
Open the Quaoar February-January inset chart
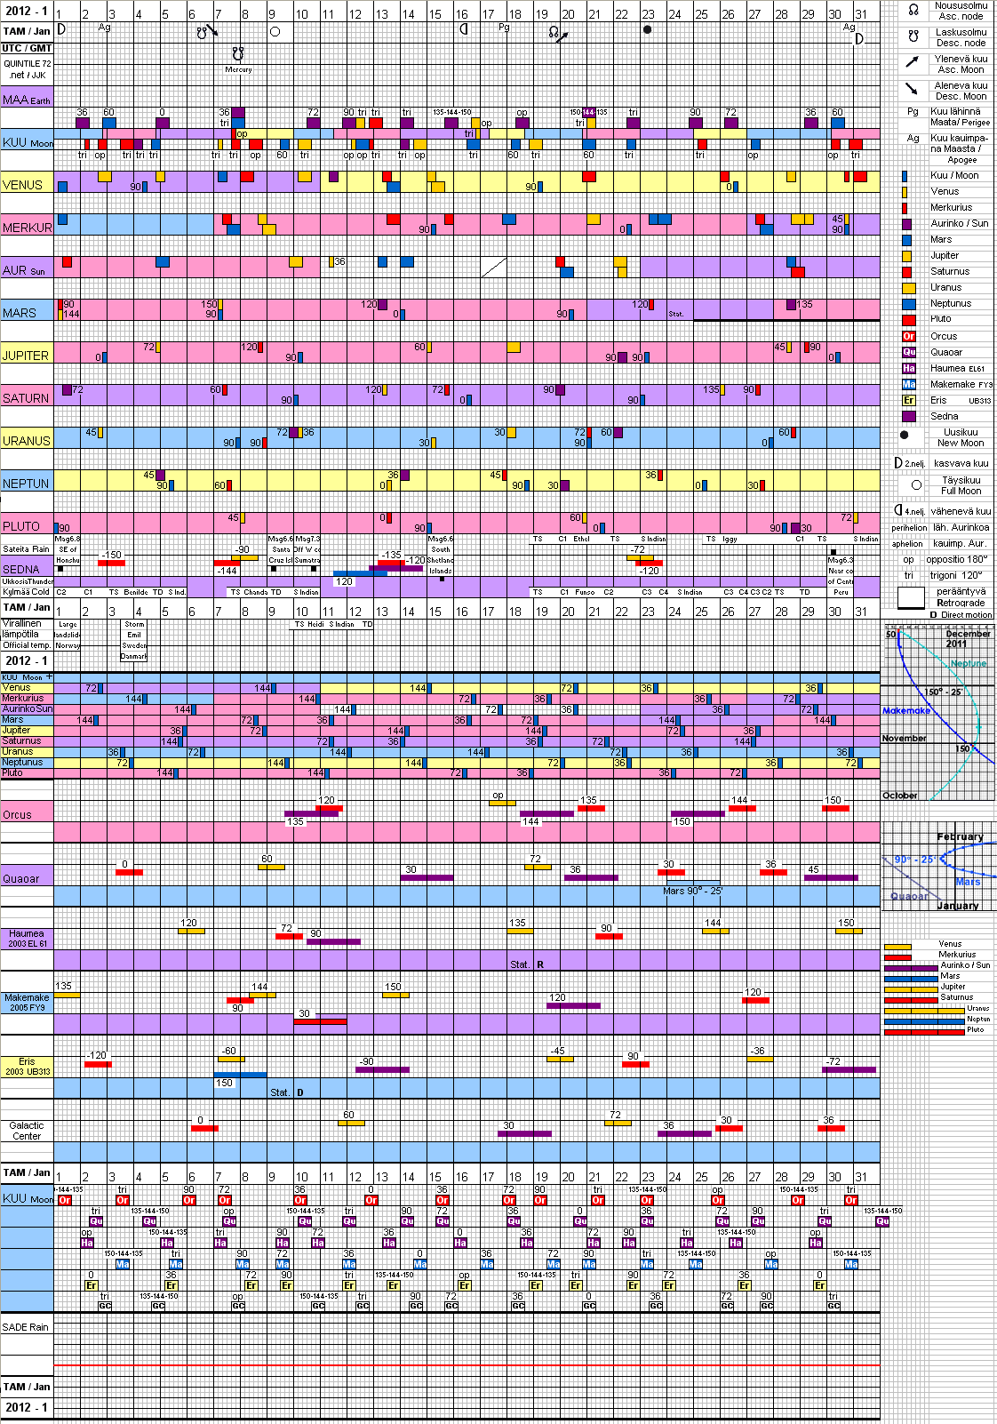[938, 867]
